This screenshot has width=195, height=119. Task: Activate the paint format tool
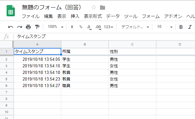[37, 27]
